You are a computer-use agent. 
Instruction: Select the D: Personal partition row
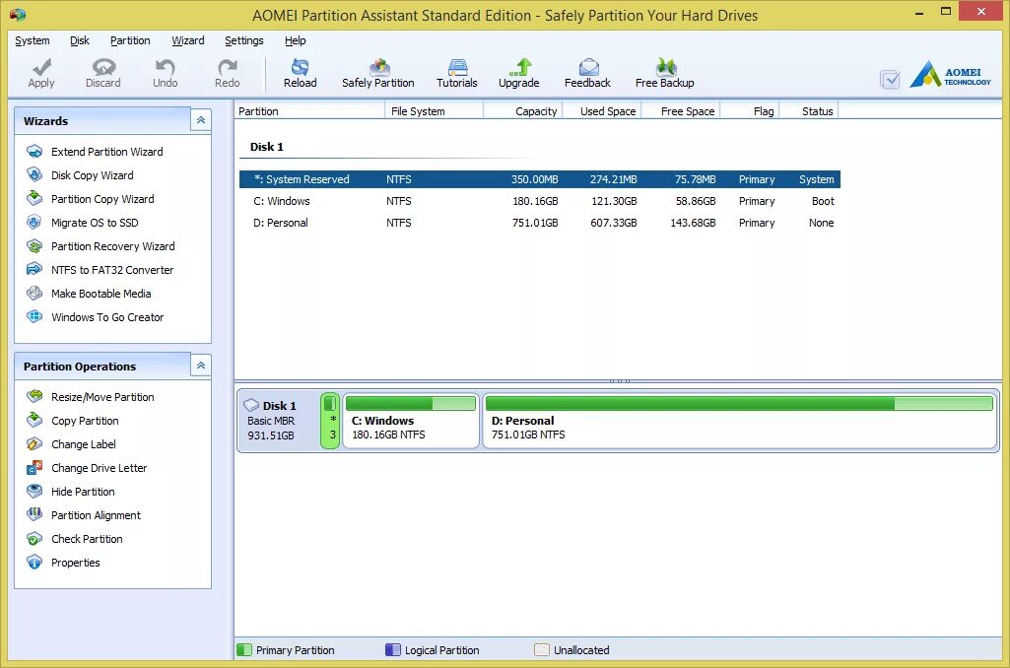click(x=540, y=223)
